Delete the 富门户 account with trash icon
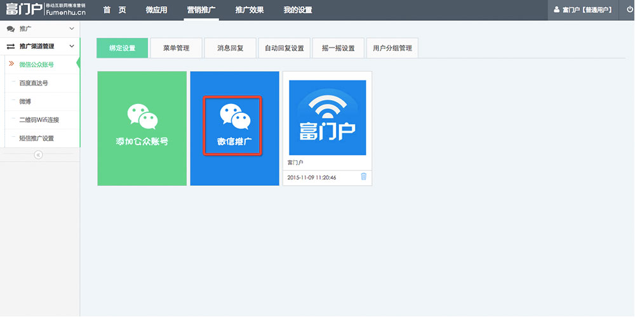635x317 pixels. tap(364, 176)
